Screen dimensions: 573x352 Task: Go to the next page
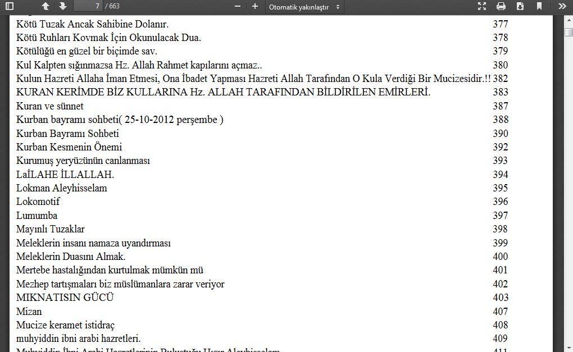pos(62,6)
